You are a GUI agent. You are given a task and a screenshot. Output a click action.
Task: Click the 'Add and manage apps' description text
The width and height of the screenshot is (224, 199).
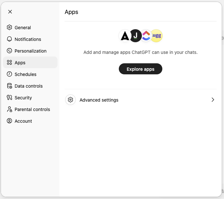pos(141,52)
